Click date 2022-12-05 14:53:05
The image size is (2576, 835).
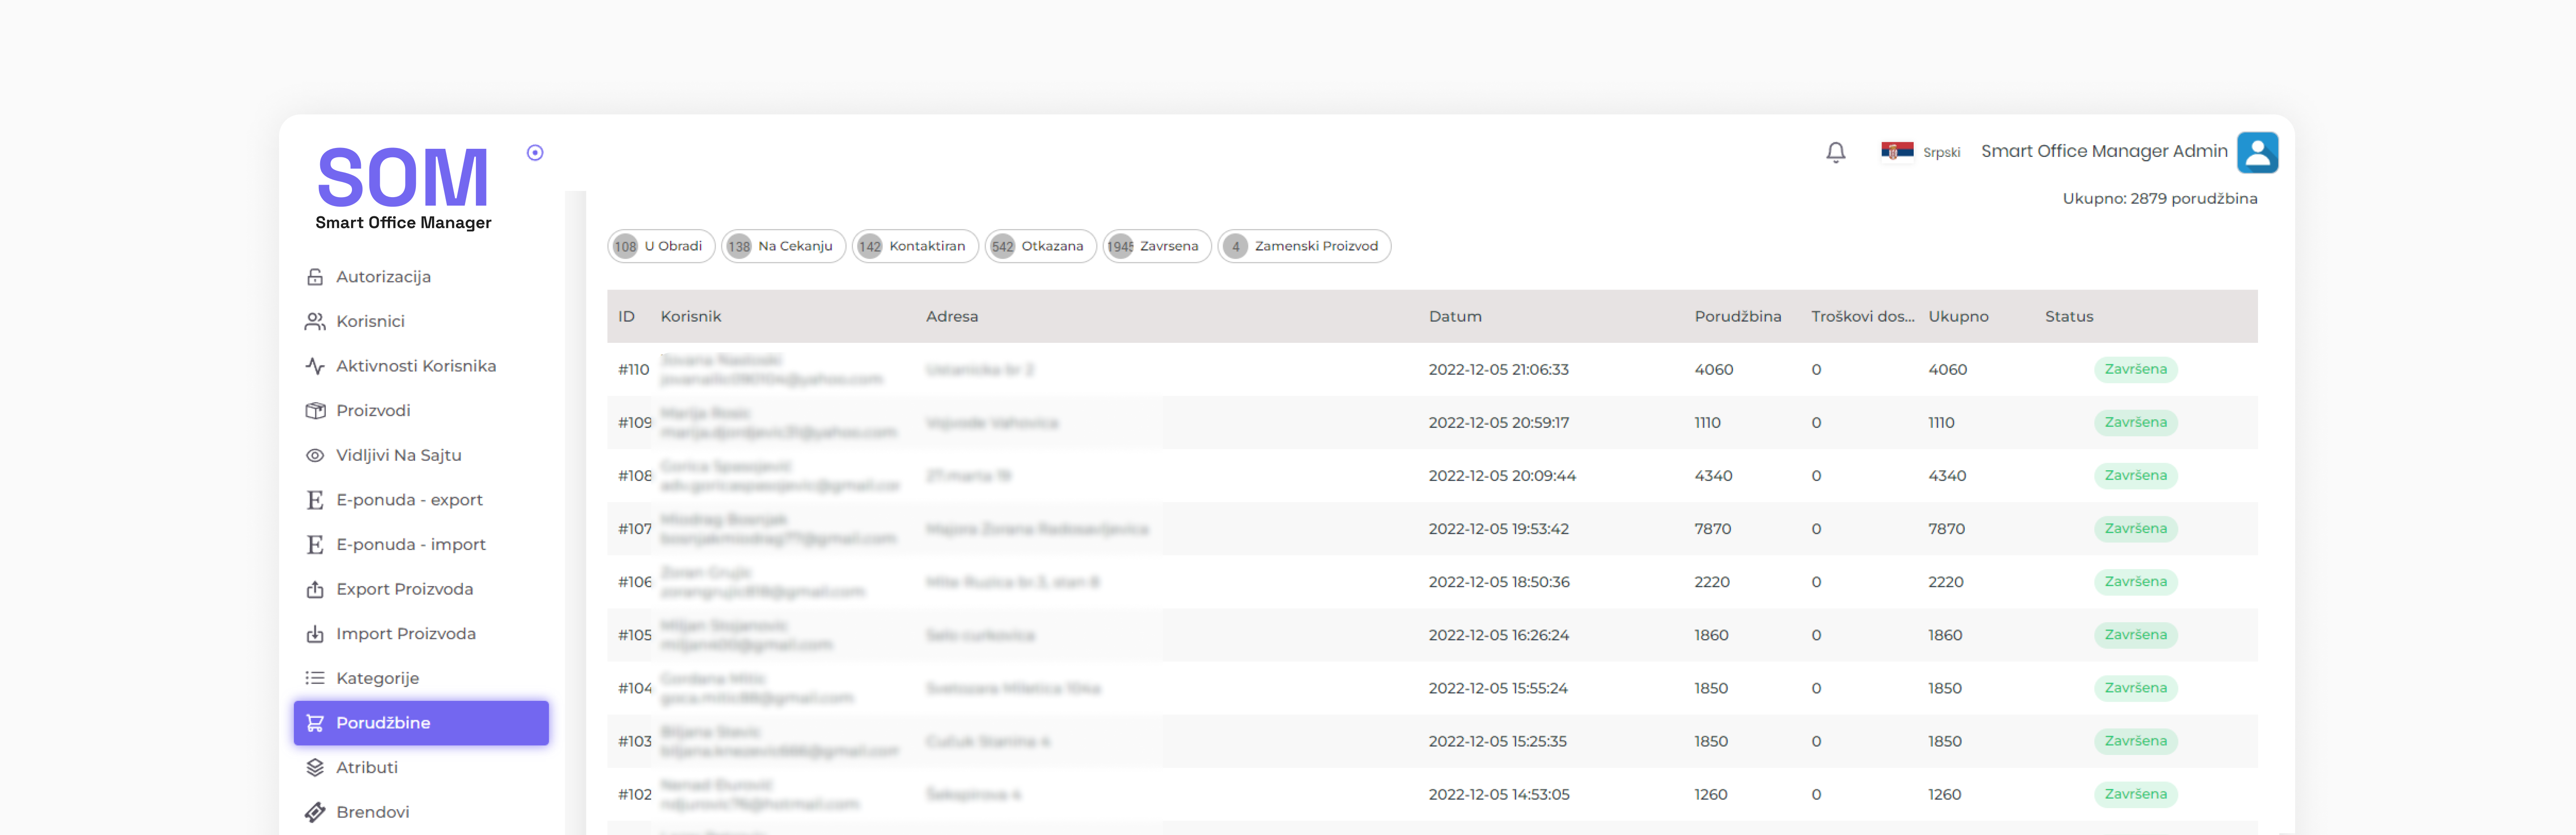1499,795
